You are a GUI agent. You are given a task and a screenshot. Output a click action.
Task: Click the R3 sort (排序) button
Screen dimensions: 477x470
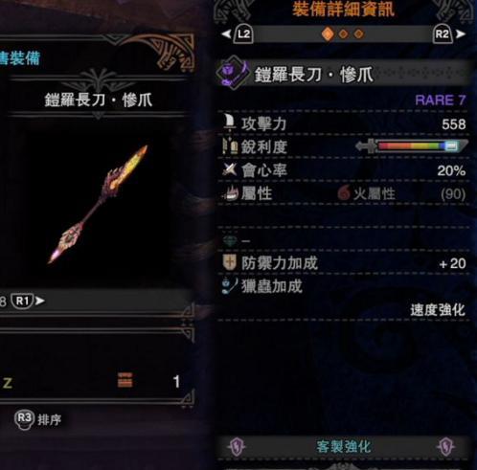click(x=37, y=419)
